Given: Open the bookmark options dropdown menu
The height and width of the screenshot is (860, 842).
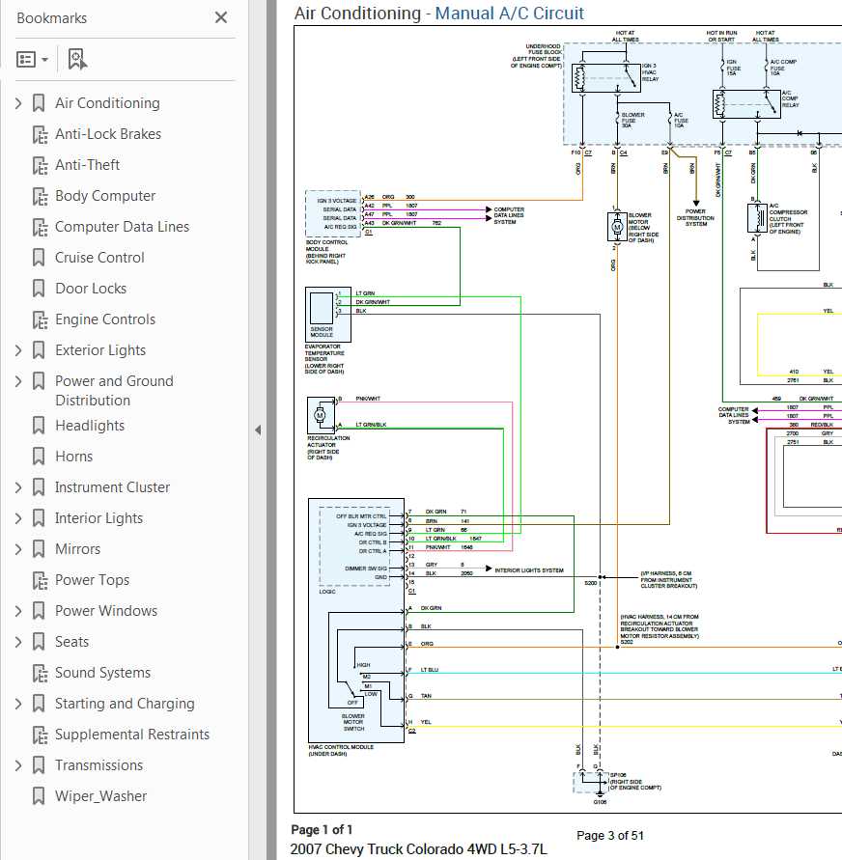Looking at the screenshot, I should pos(33,59).
